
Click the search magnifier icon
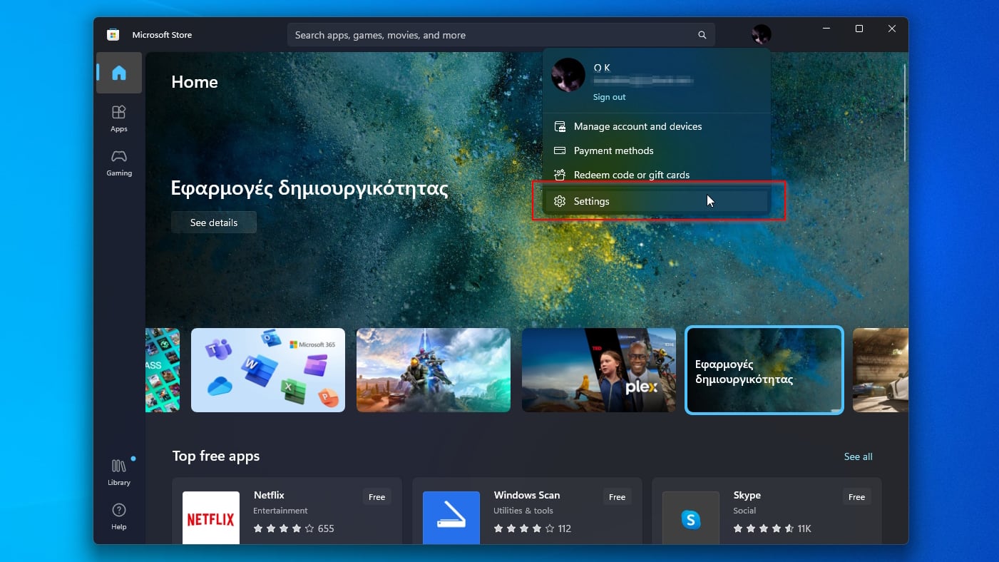[702, 35]
